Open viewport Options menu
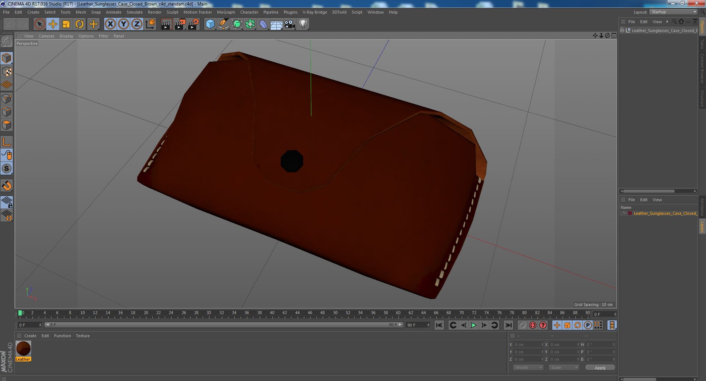 click(86, 36)
